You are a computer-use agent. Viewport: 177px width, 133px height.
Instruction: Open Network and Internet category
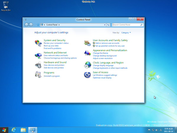point(55,53)
